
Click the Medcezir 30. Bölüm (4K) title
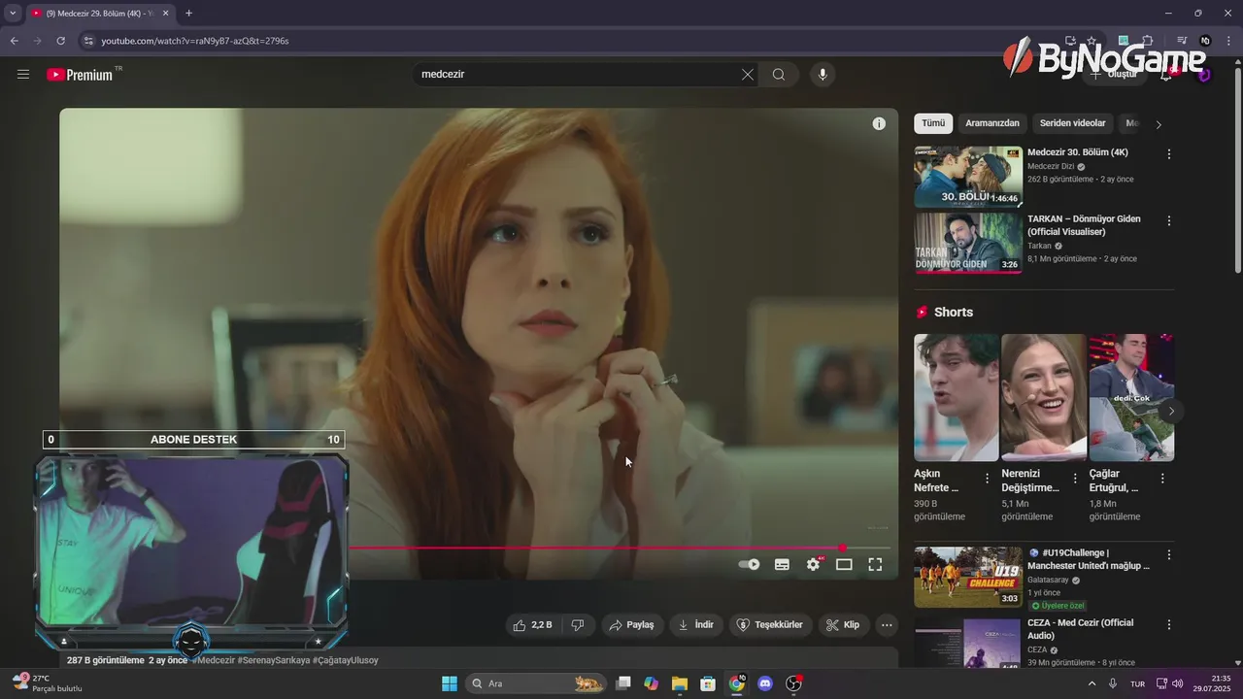pos(1078,152)
